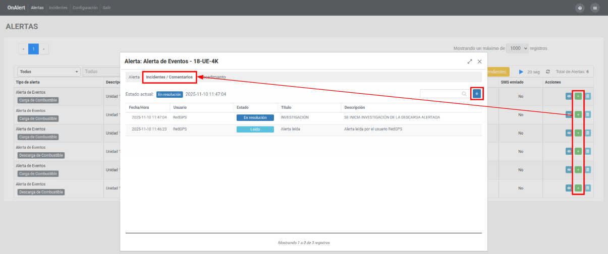Open the apps grid icon in the top bar
Image resolution: width=608 pixels, height=254 pixels.
click(x=595, y=8)
